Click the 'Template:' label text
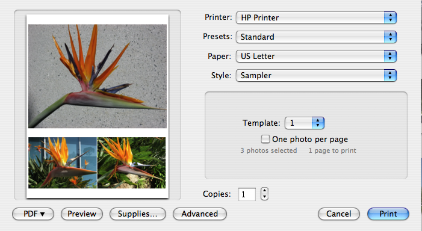The image size is (422, 231). click(261, 123)
